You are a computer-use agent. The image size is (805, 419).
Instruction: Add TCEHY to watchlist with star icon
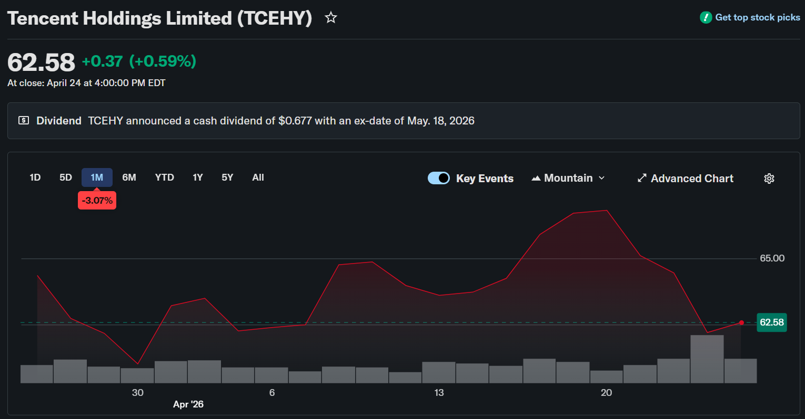331,18
